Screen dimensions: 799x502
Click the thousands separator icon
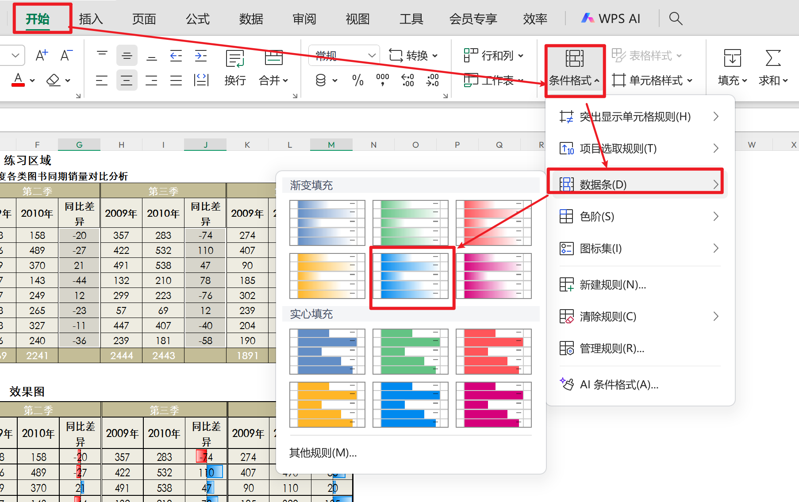click(382, 80)
